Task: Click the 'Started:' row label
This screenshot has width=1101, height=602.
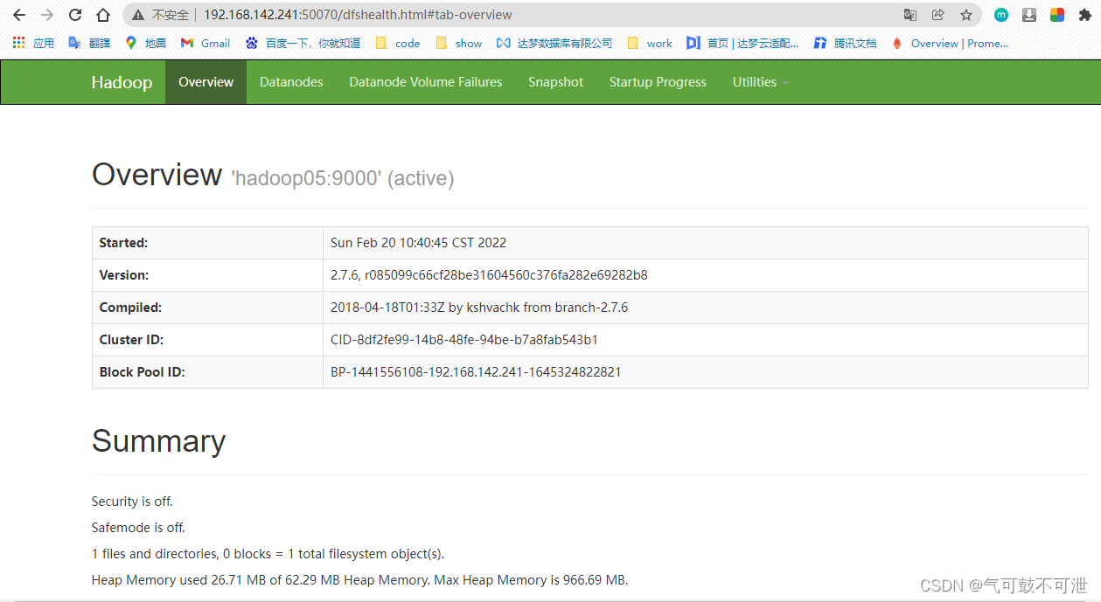Action: (x=123, y=243)
